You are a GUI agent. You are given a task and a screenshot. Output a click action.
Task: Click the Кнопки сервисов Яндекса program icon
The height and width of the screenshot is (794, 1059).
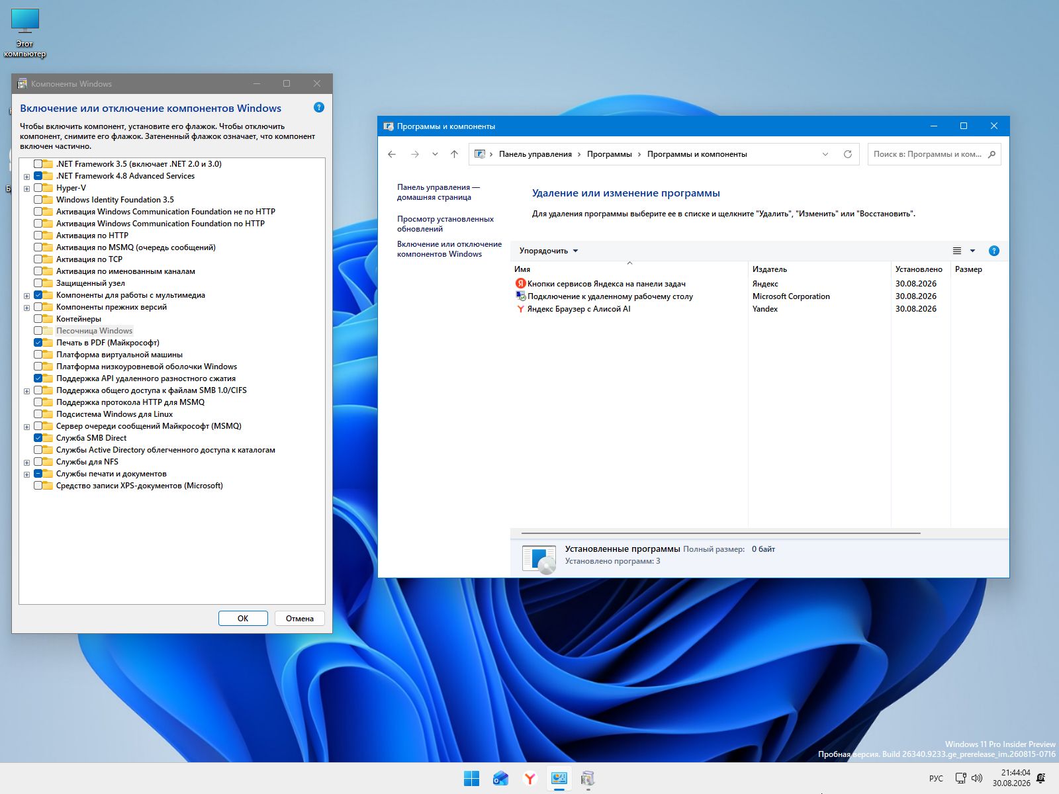(520, 284)
